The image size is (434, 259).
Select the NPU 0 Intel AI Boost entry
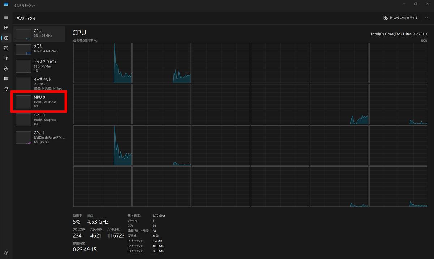[39, 102]
